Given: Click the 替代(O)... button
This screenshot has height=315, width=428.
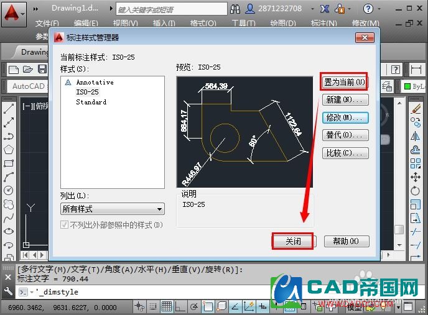Looking at the screenshot, I should 345,135.
